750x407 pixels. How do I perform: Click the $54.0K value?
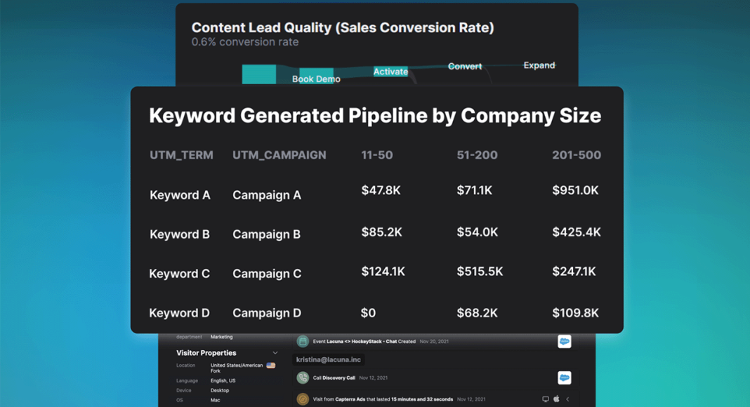478,232
